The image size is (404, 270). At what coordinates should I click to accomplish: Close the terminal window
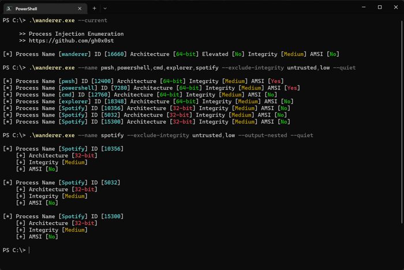tap(396, 7)
